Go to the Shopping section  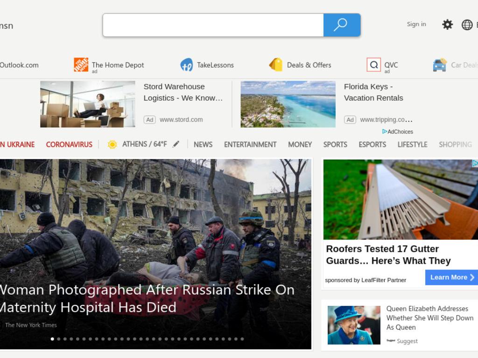[455, 145]
